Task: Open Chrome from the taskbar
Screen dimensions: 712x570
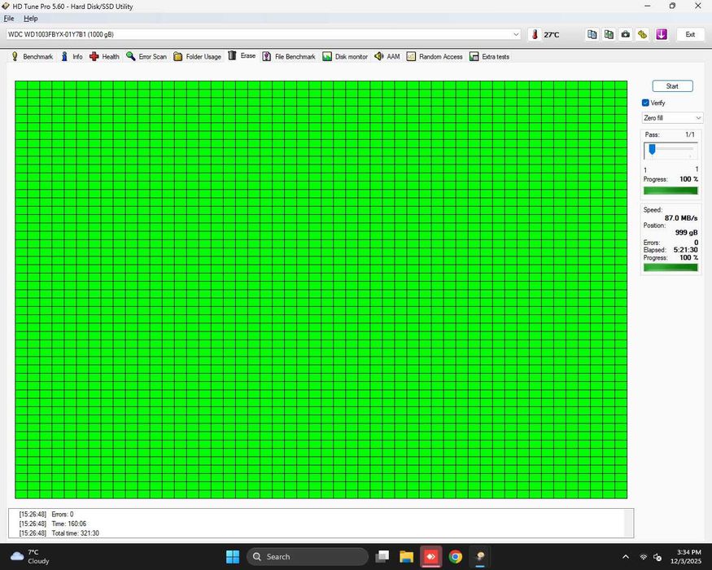Action: point(456,556)
